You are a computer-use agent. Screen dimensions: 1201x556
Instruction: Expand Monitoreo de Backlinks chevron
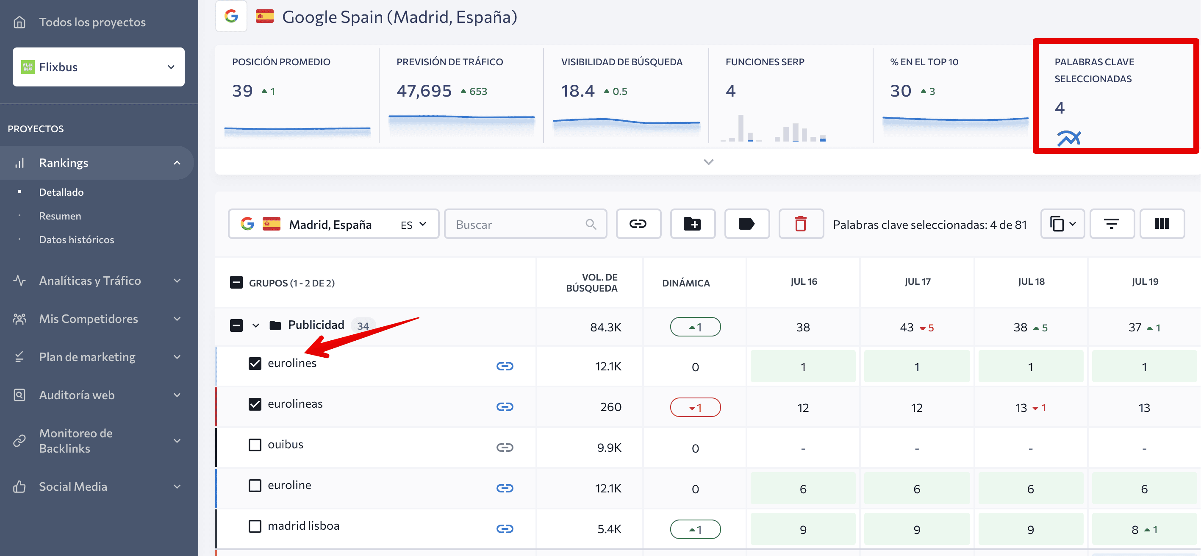[x=177, y=441]
